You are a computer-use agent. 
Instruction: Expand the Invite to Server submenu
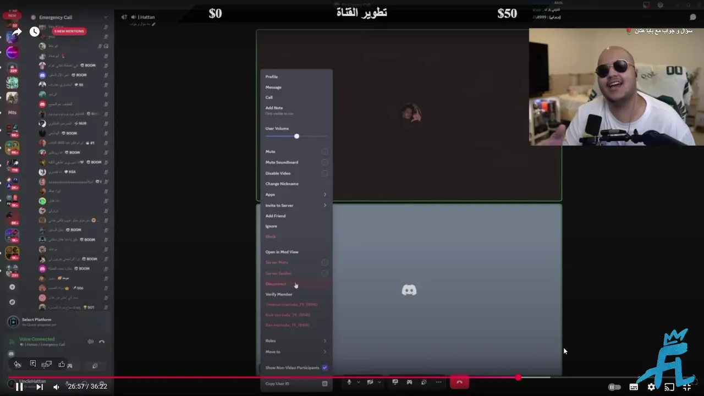pos(296,205)
